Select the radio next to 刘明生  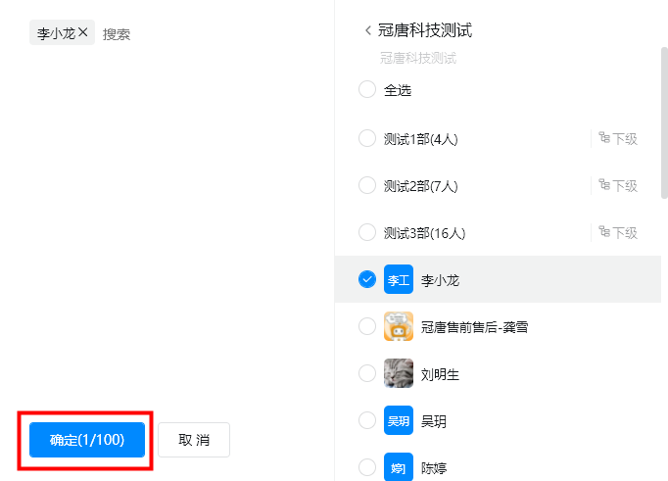tap(367, 373)
